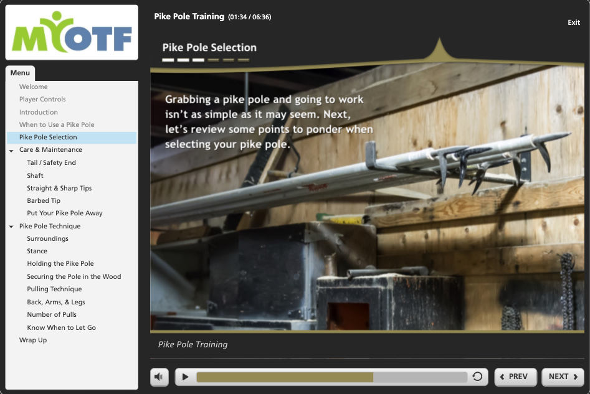Image resolution: width=590 pixels, height=394 pixels.
Task: Collapse the Care & Maintenance section arrow
Action: [11, 151]
